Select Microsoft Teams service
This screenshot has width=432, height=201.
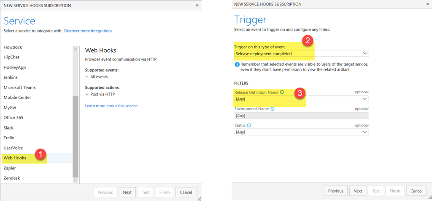[19, 87]
